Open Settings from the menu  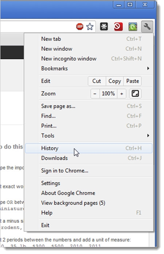coord(89,183)
